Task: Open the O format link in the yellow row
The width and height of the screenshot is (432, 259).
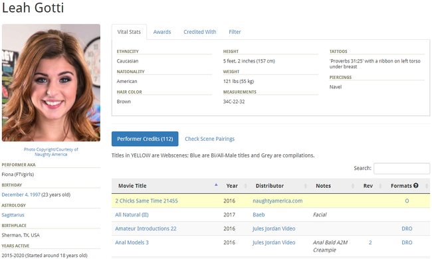Action: (407, 201)
